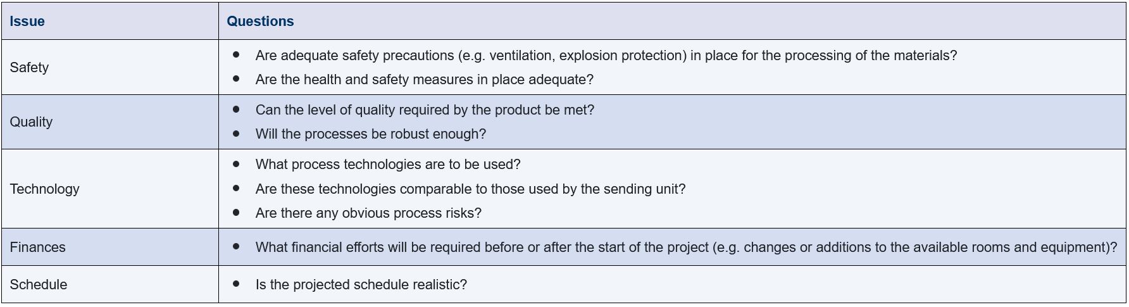Click the "Issue" column header
Viewport: 1129px width, 307px height.
(27, 22)
